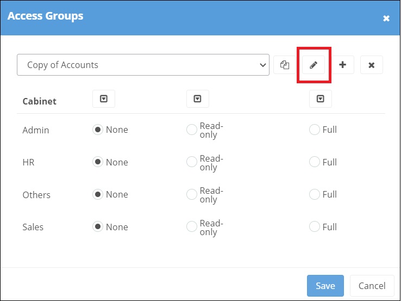Click the Access Groups dialog title

point(45,16)
